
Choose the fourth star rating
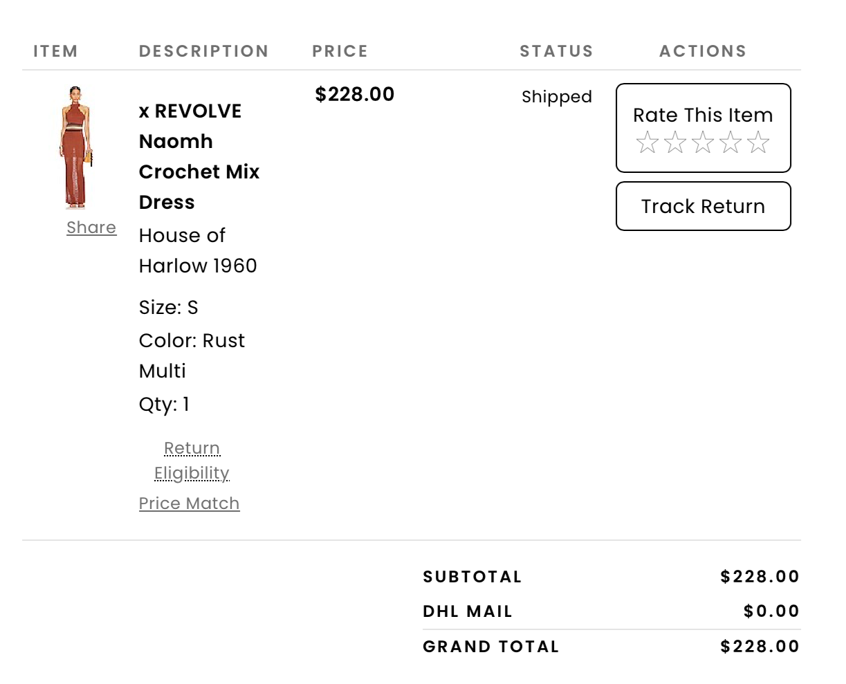[730, 142]
